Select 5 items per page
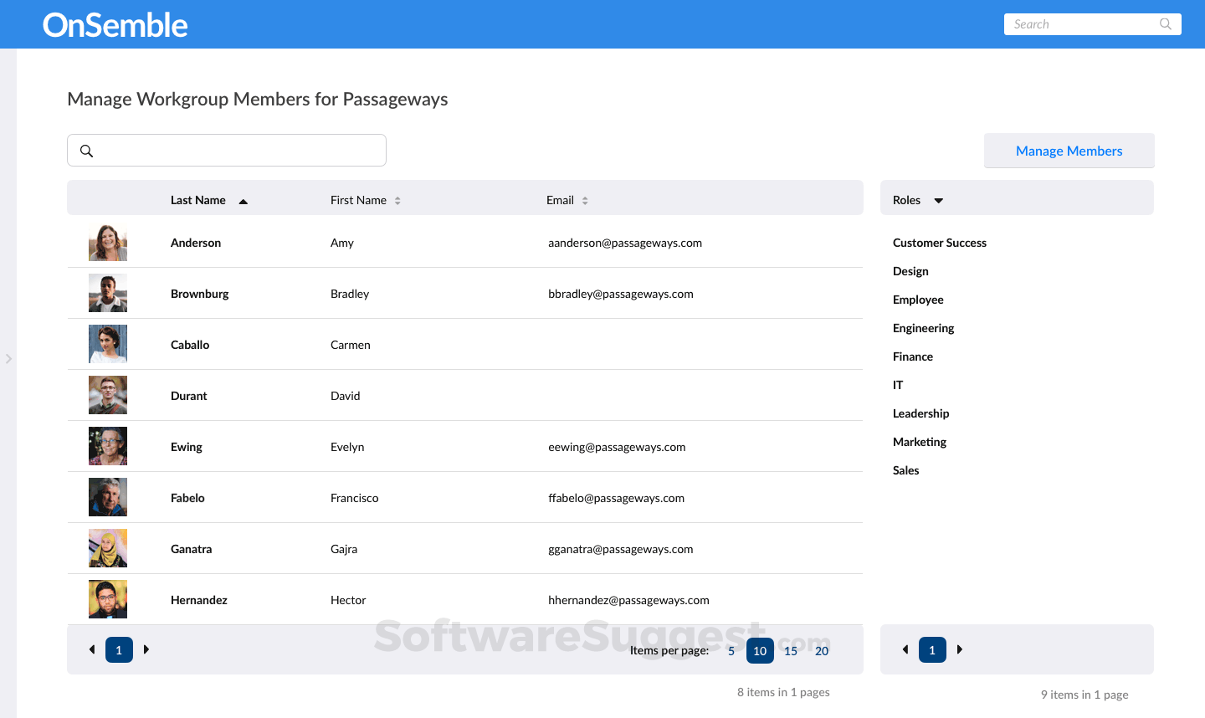The width and height of the screenshot is (1205, 718). (x=731, y=650)
